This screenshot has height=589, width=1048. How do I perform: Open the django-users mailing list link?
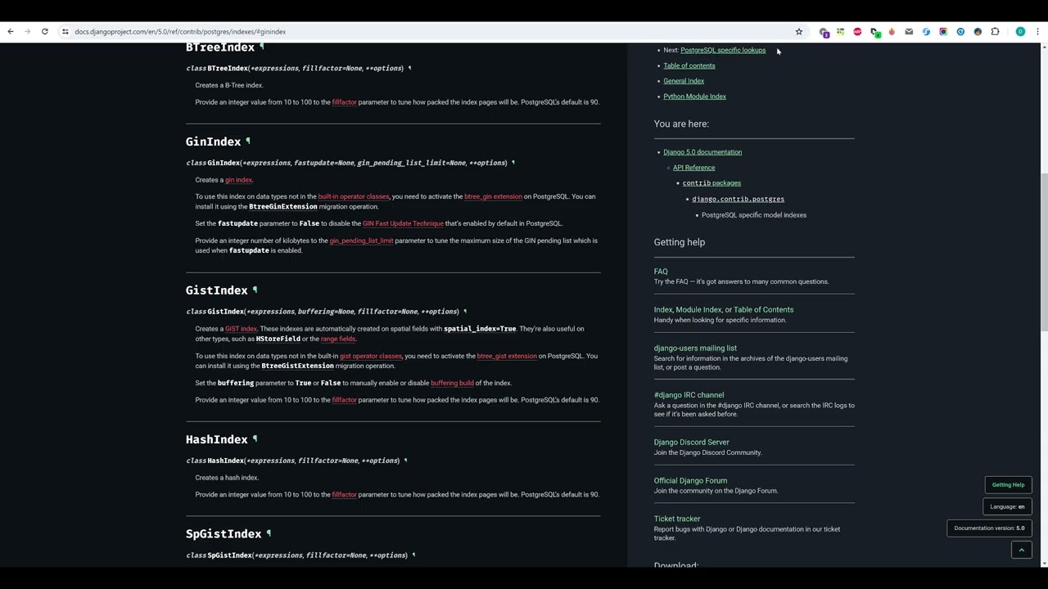coord(695,348)
